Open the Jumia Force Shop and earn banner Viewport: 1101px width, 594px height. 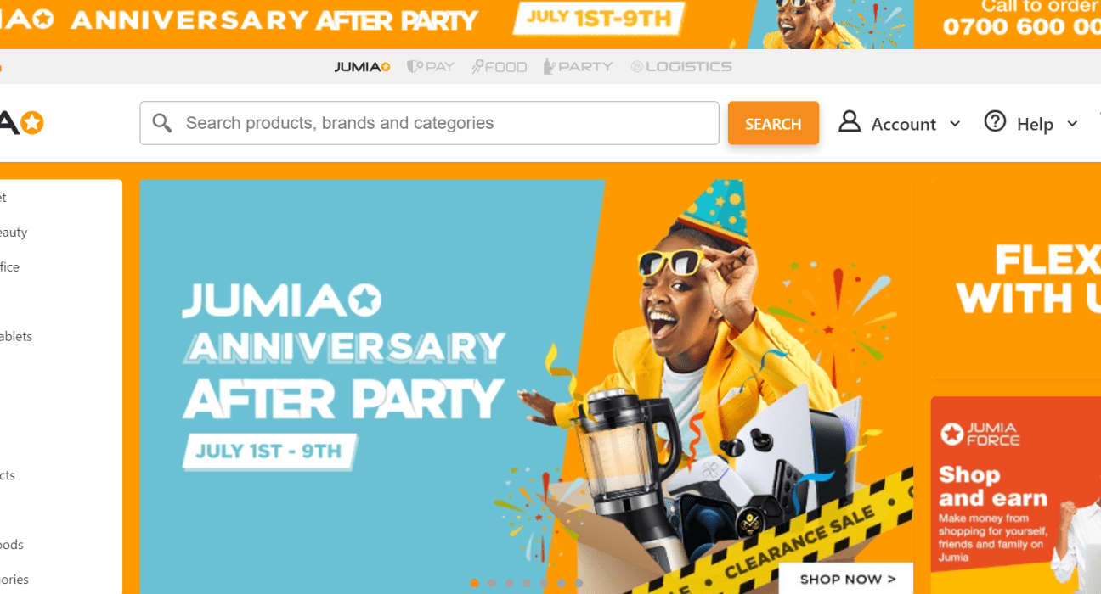(x=1015, y=496)
